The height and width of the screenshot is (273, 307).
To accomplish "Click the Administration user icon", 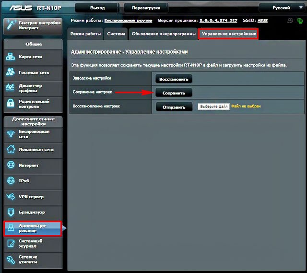I will (11, 227).
